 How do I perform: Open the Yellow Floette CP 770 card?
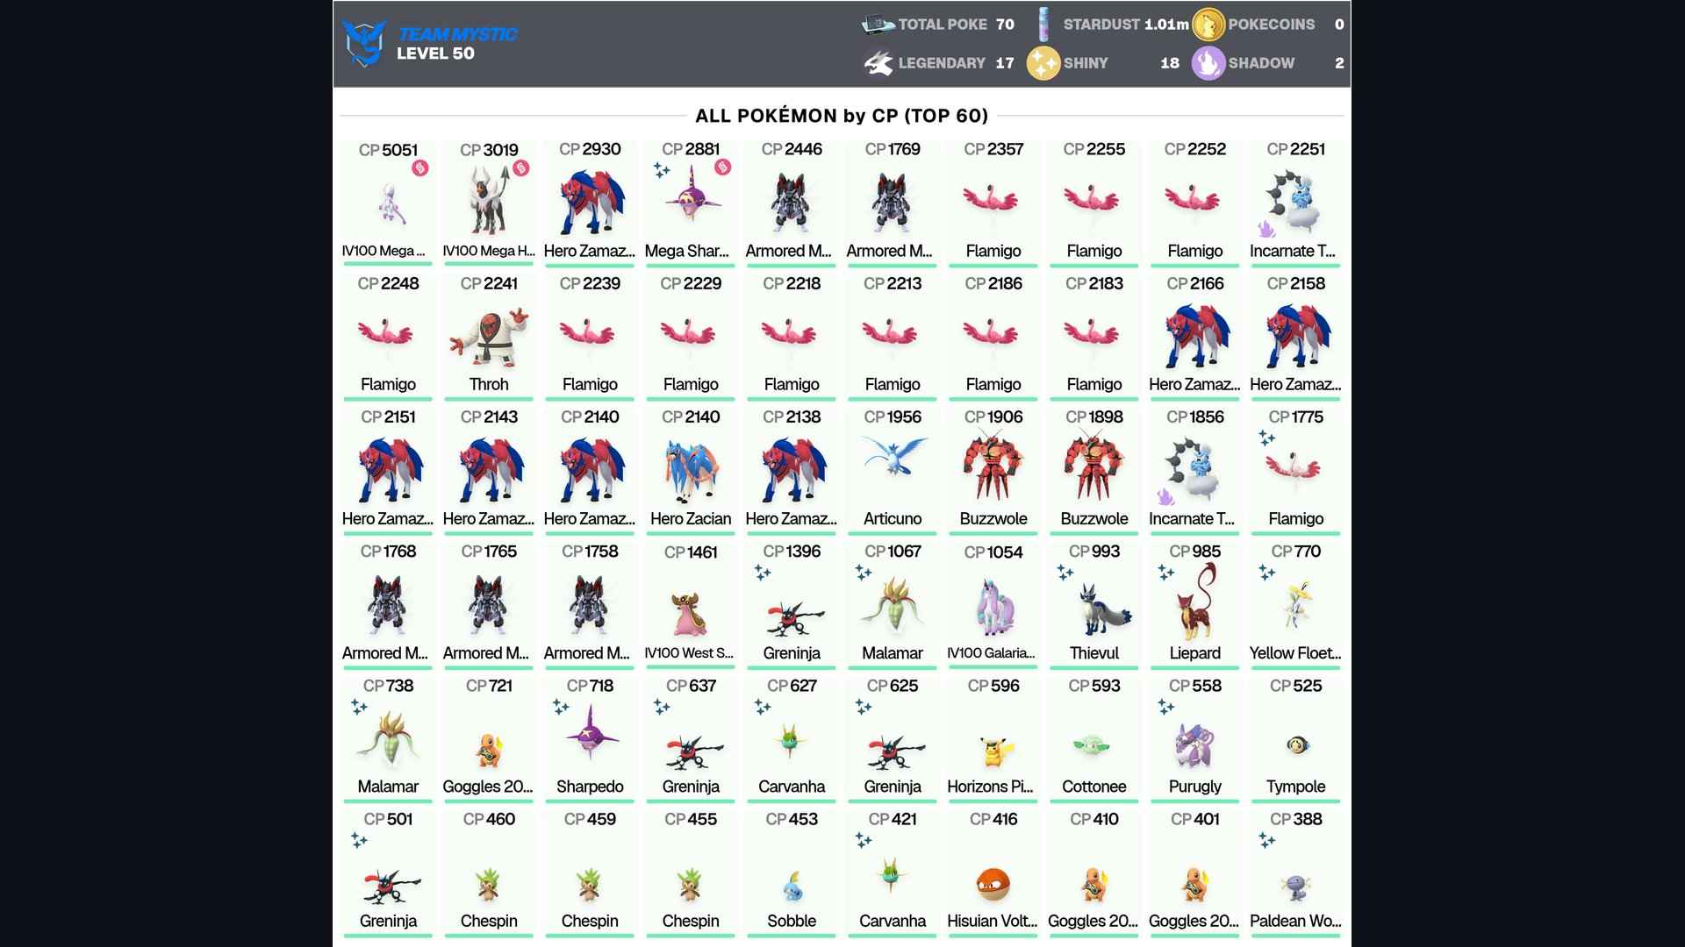1296,605
